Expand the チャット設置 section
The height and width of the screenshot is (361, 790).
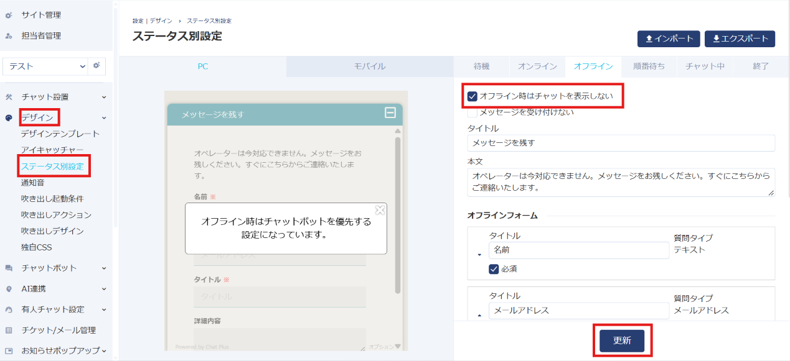pos(104,97)
